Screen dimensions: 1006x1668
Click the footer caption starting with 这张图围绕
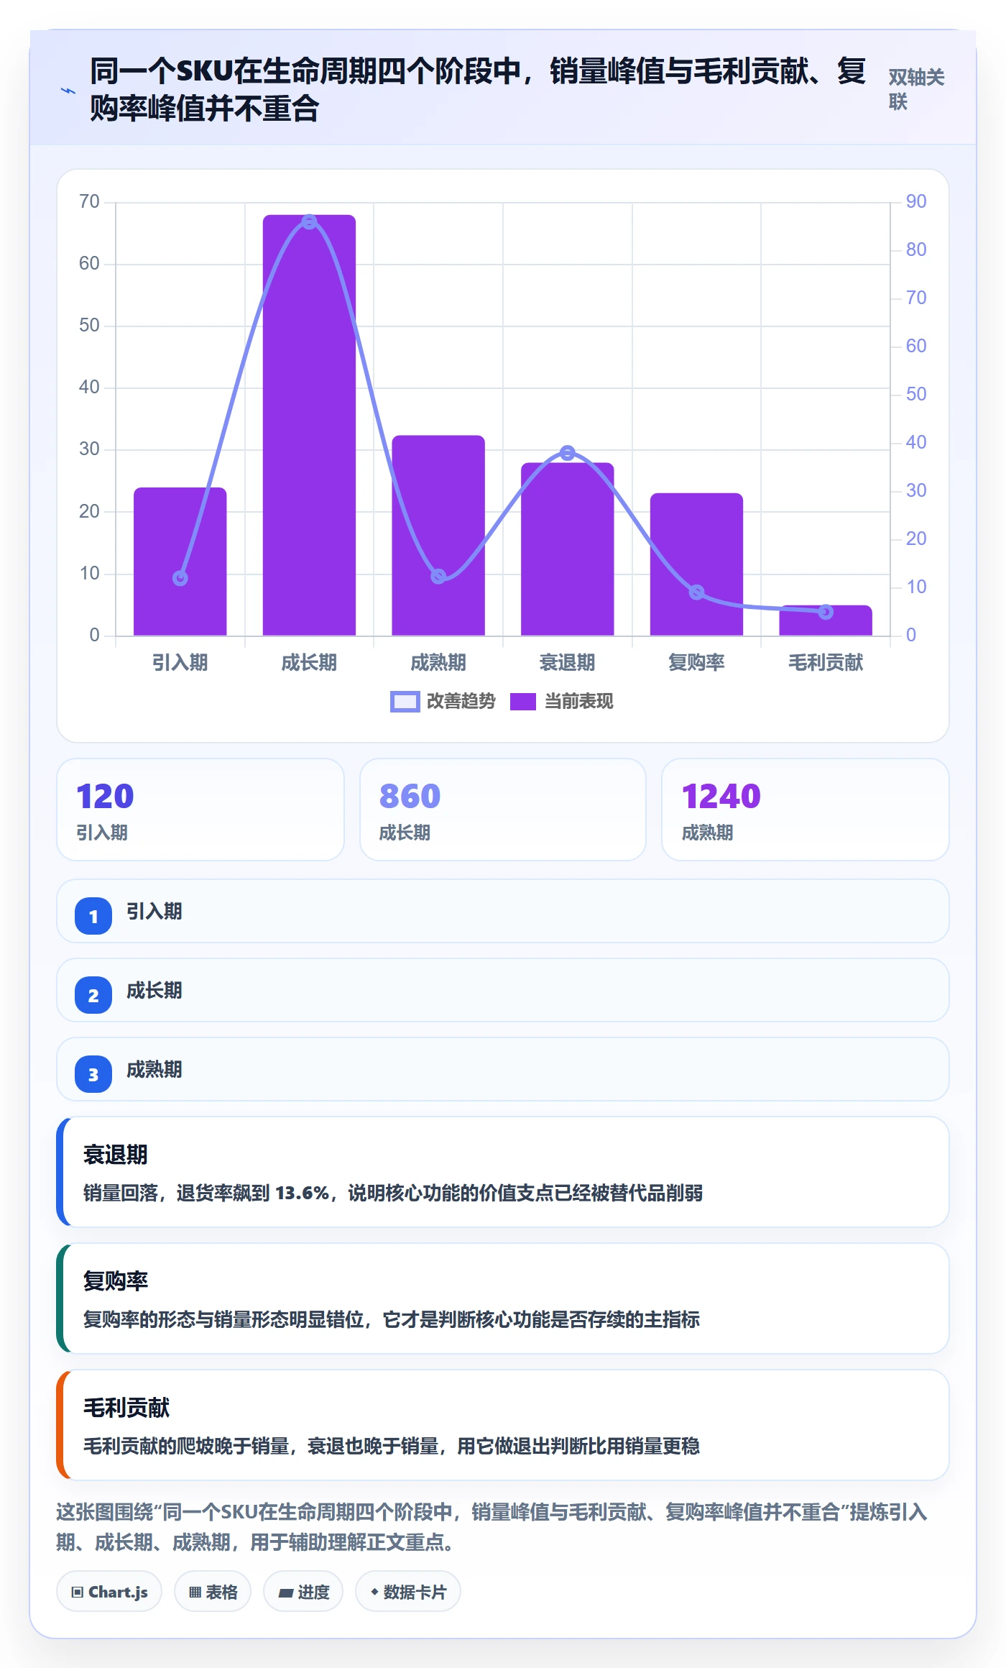click(x=492, y=1527)
